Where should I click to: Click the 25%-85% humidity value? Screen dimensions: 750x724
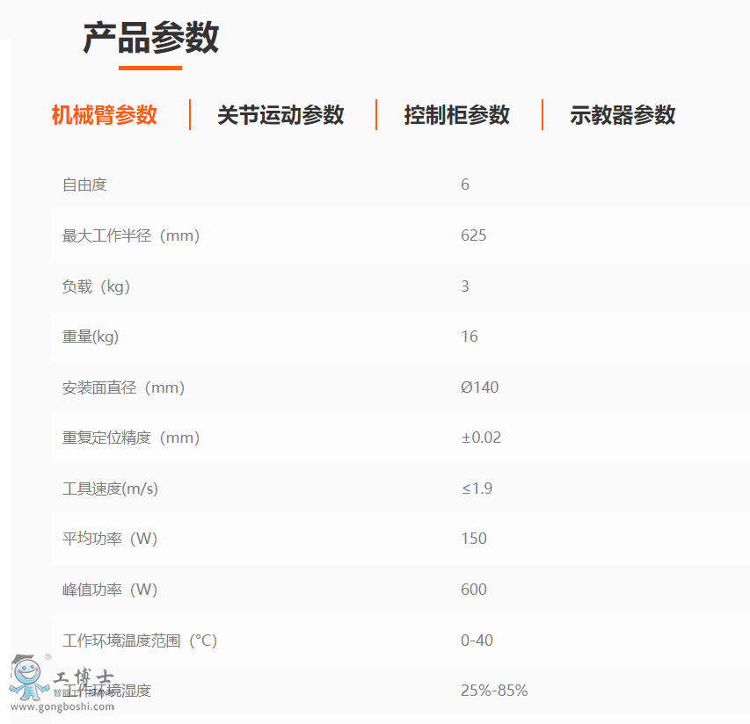(494, 691)
